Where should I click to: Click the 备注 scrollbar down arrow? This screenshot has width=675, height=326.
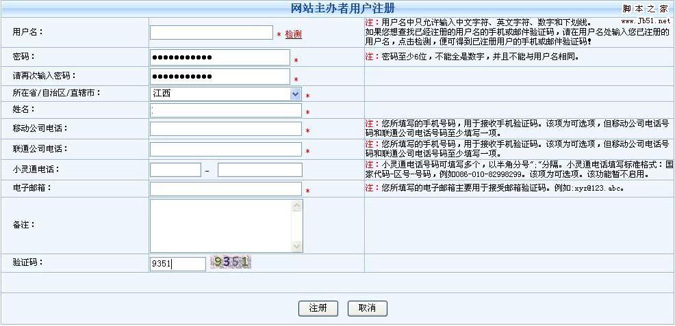coord(297,247)
